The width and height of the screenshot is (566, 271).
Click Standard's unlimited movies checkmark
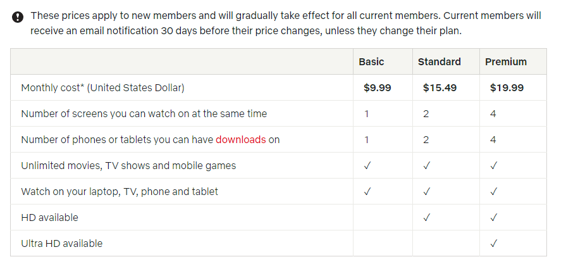426,165
